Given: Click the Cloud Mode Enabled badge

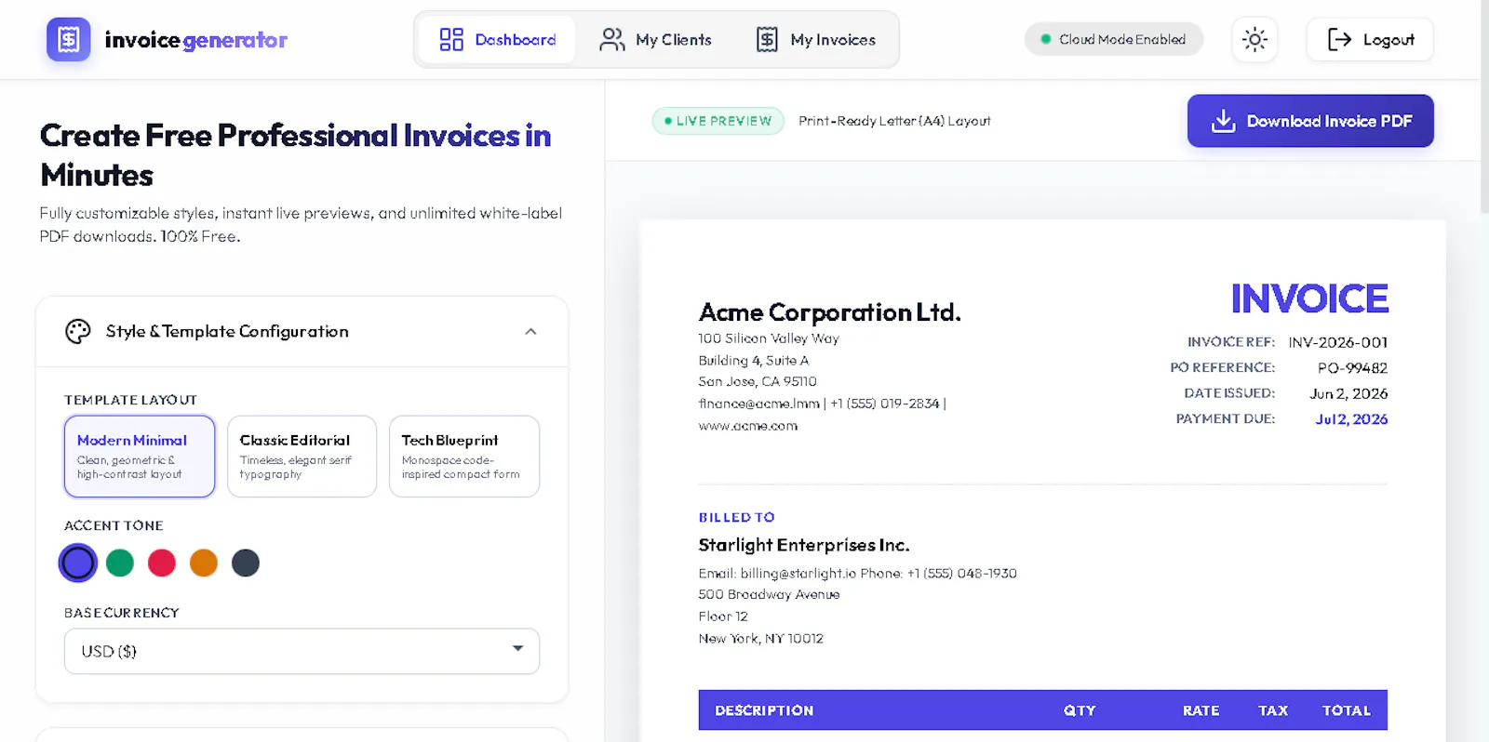Looking at the screenshot, I should click(1113, 39).
